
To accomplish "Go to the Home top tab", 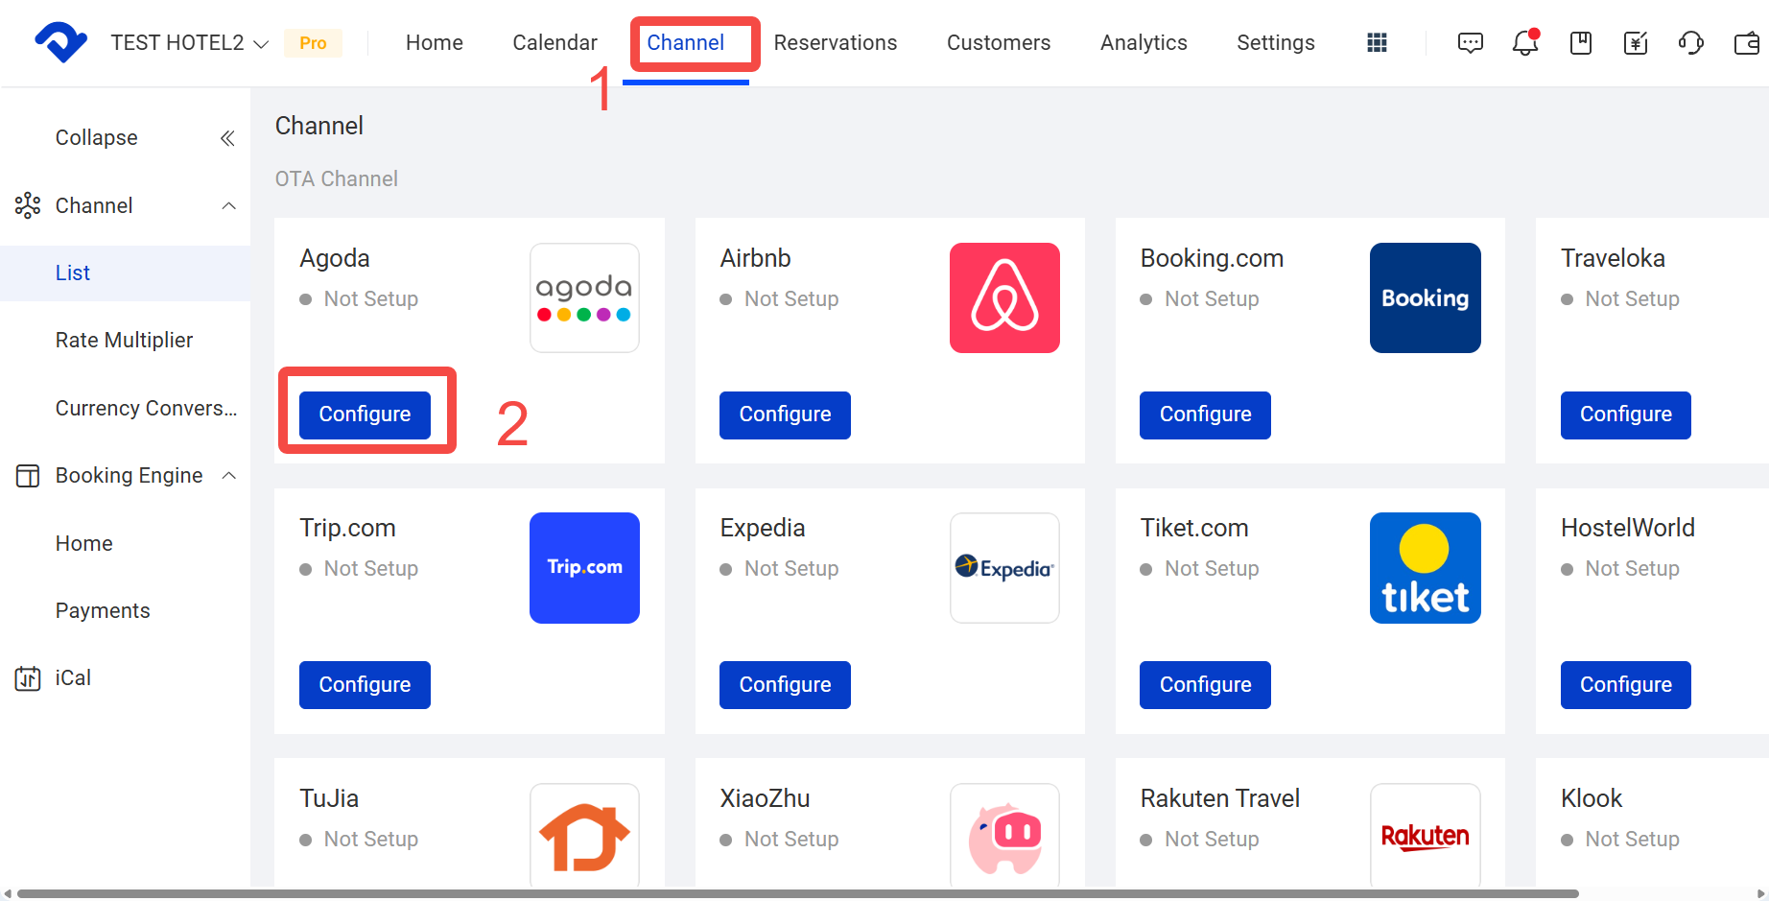I will [x=435, y=43].
